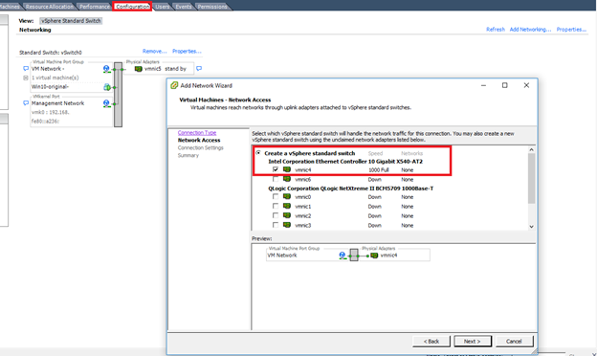Click the Management Network port icon
This screenshot has height=356, width=597.
106,103
